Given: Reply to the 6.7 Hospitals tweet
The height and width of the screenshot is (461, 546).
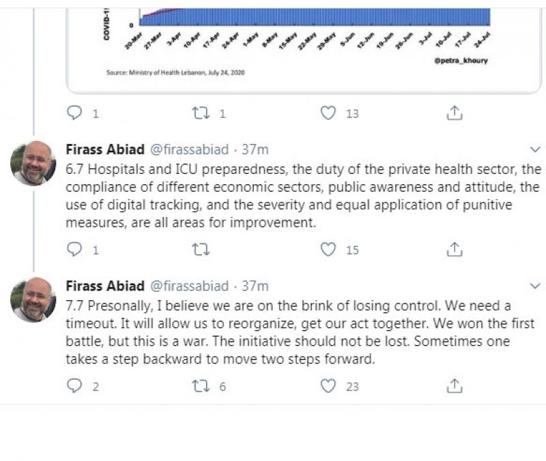Looking at the screenshot, I should [x=75, y=250].
